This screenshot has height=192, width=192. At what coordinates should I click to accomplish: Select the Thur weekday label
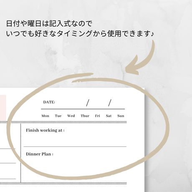(85, 116)
